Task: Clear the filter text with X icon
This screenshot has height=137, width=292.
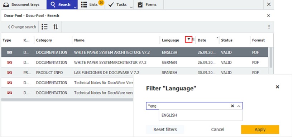Action: [233, 106]
